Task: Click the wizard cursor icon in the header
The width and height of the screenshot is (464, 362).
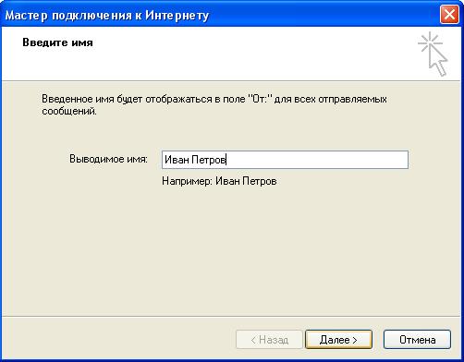Action: [433, 54]
